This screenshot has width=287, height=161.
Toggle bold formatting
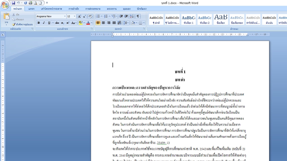point(39,23)
